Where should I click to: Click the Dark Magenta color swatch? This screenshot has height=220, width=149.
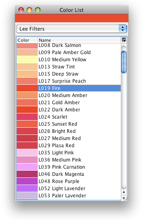tap(27, 174)
